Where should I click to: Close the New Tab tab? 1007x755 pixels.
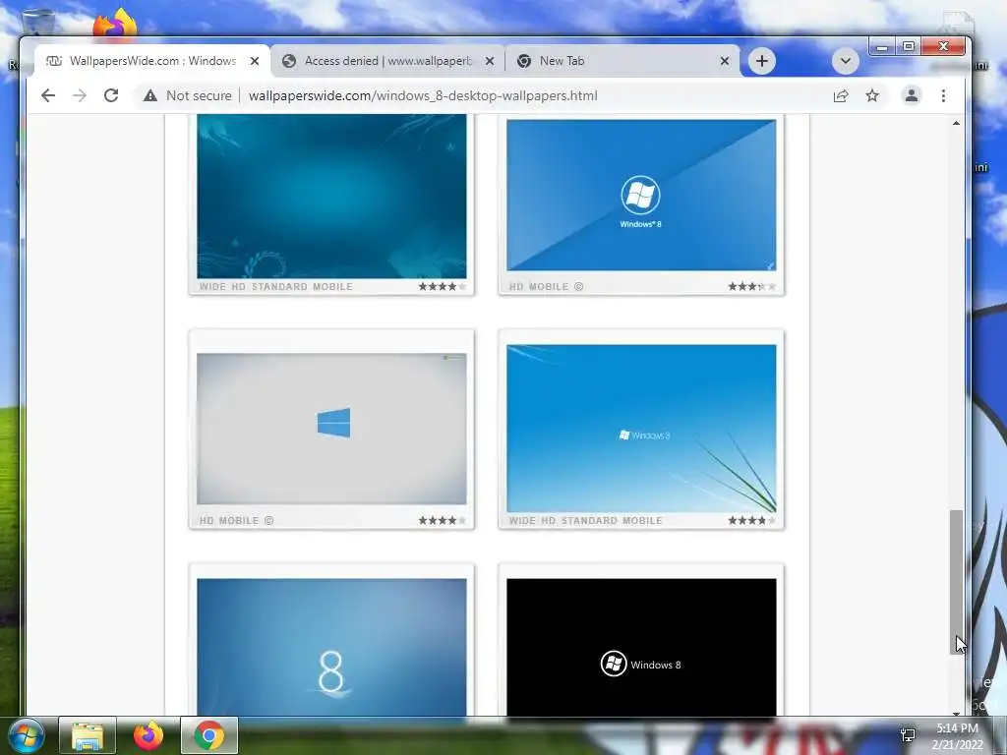tap(725, 61)
